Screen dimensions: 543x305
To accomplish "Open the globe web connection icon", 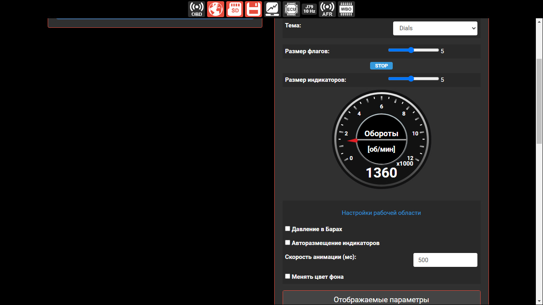I will tap(216, 9).
